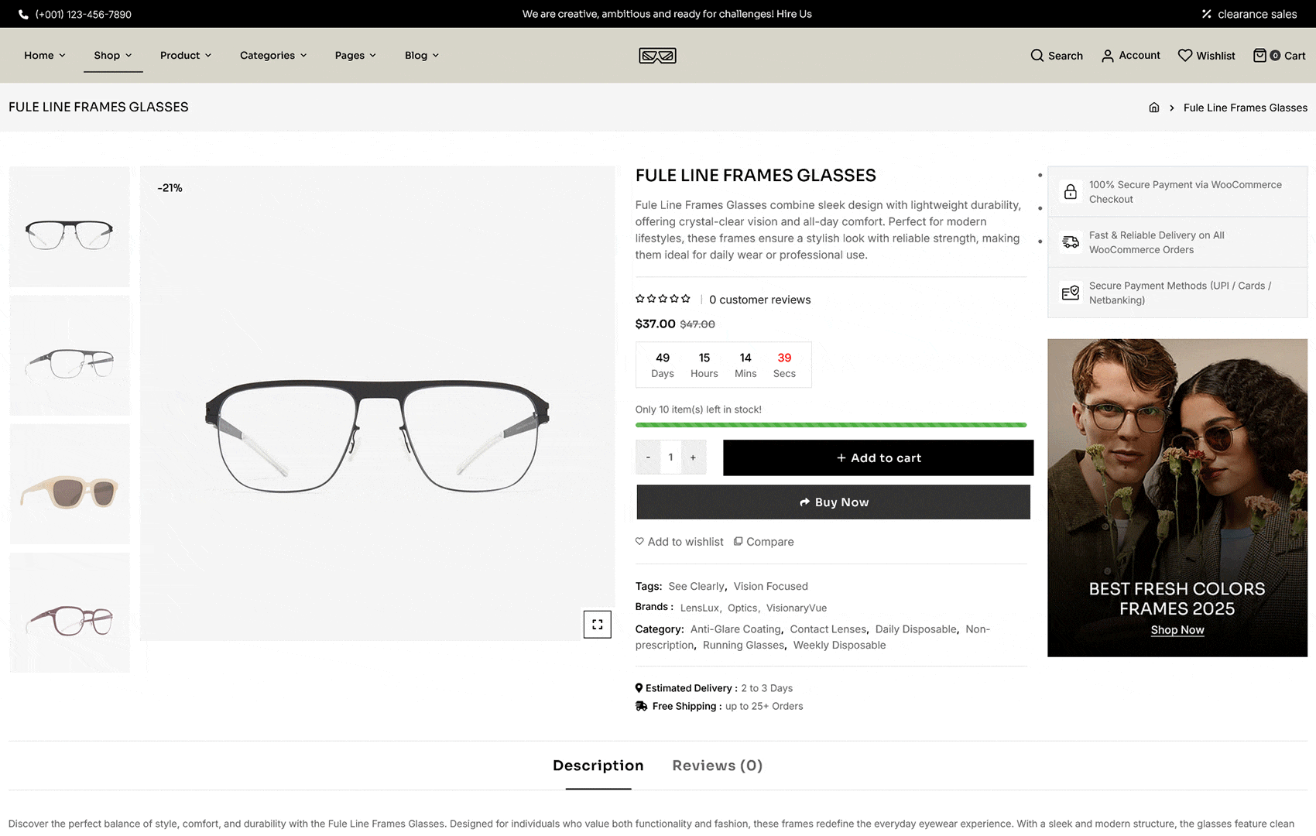Expand the Categories dropdown menu
This screenshot has width=1316, height=836.
tap(273, 56)
